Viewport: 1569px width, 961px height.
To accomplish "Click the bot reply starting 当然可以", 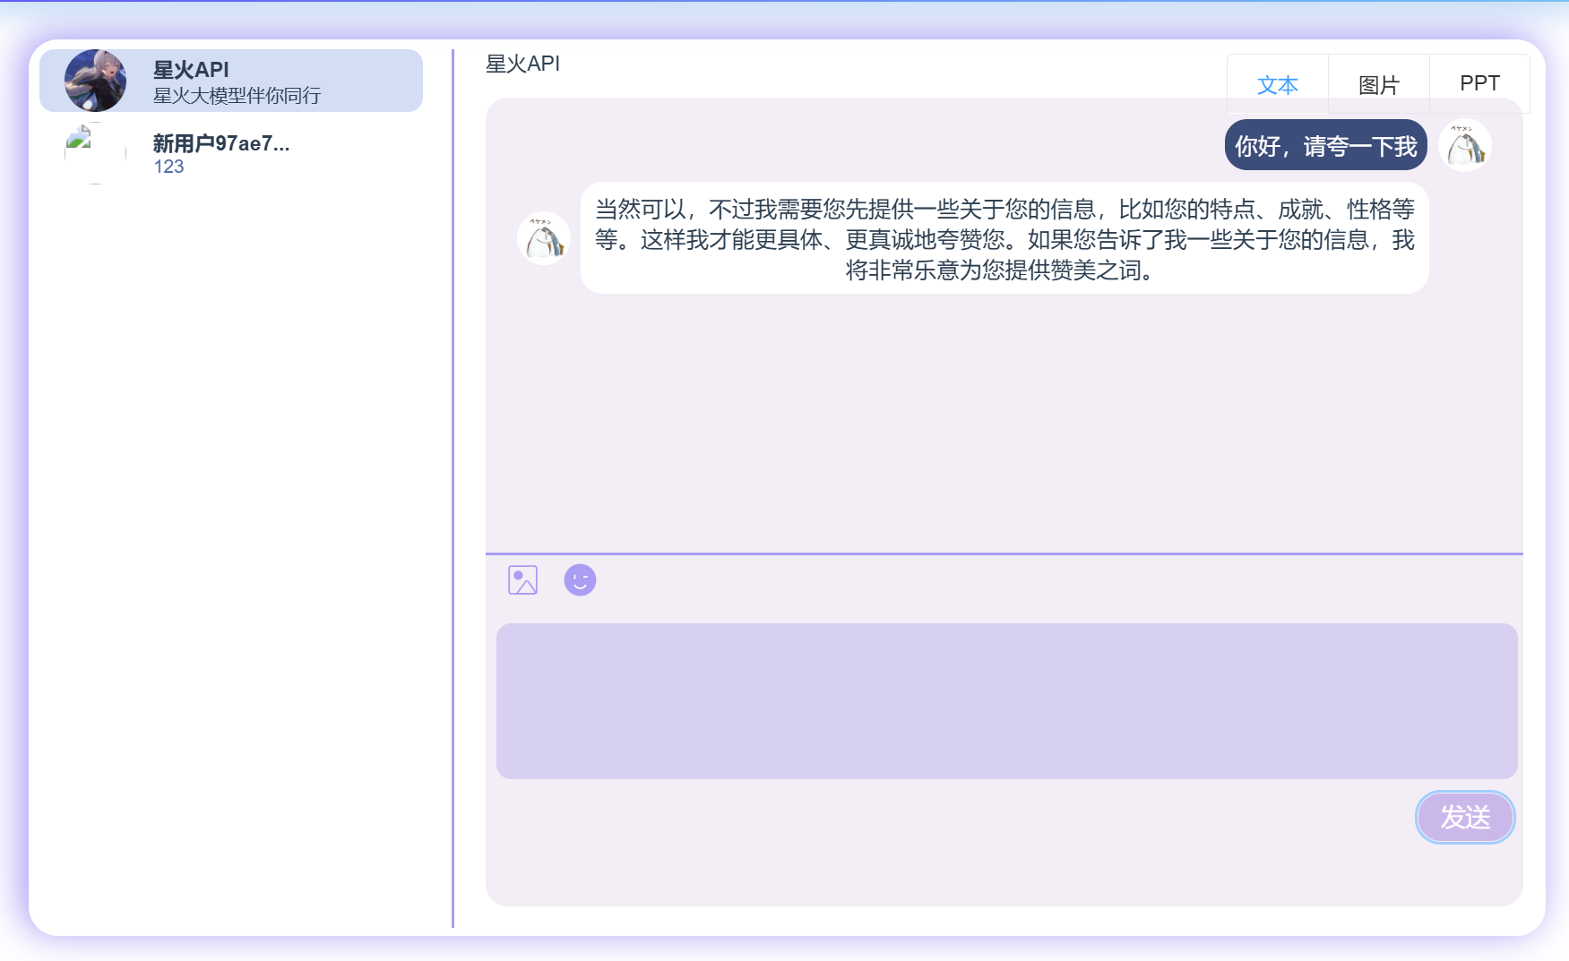I will pos(1004,238).
